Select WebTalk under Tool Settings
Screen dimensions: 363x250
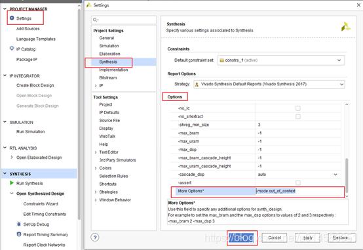[x=107, y=136]
